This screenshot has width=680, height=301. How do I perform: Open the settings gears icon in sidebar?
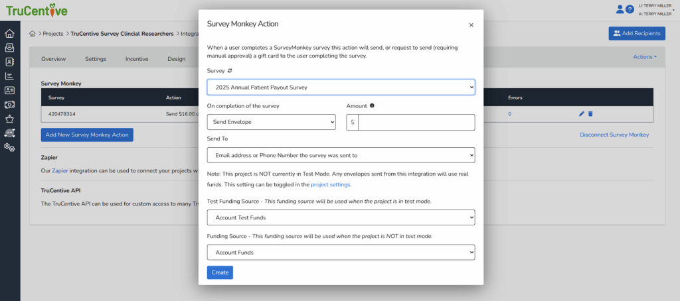(x=9, y=147)
